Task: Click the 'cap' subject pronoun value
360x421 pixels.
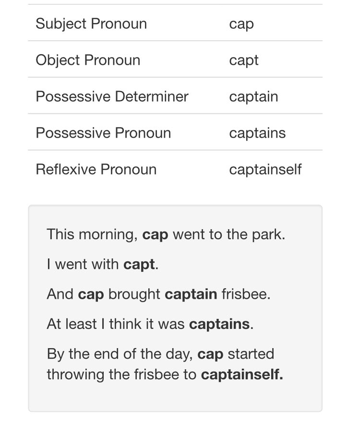Action: click(241, 24)
